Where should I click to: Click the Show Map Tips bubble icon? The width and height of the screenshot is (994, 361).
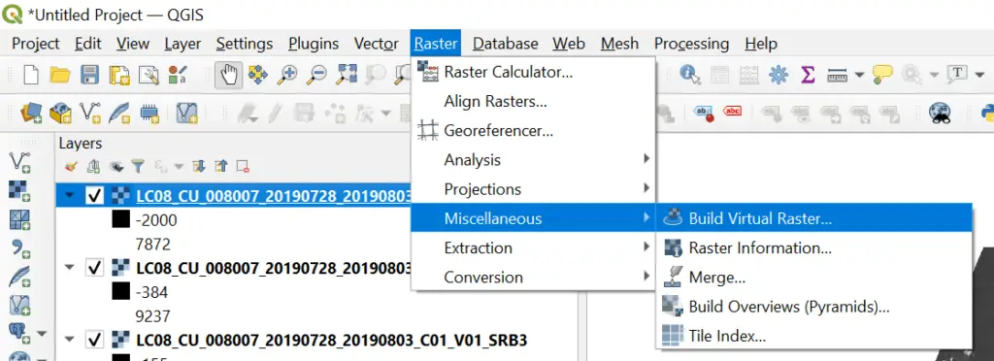pos(882,75)
